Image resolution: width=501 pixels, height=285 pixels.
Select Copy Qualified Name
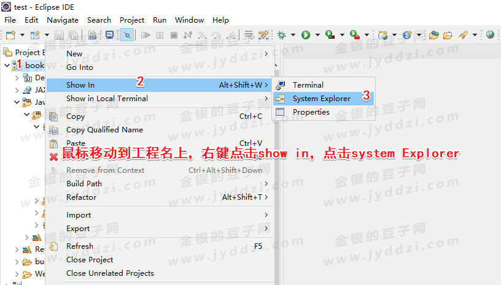(x=160, y=130)
